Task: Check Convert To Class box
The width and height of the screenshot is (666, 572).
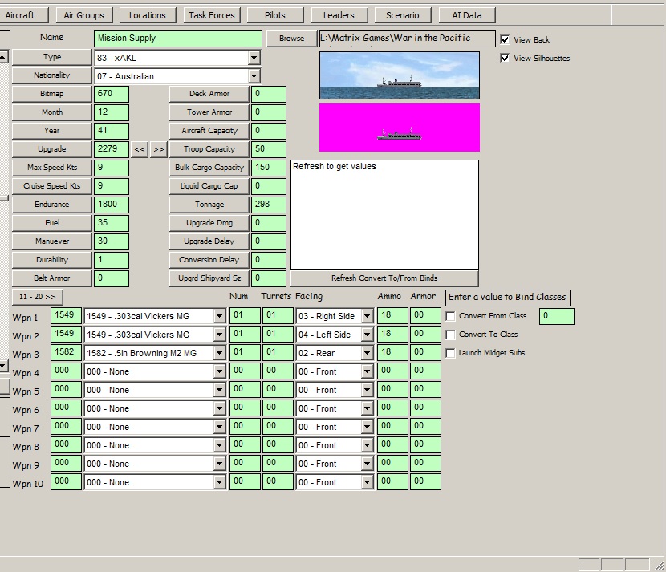Action: (451, 335)
